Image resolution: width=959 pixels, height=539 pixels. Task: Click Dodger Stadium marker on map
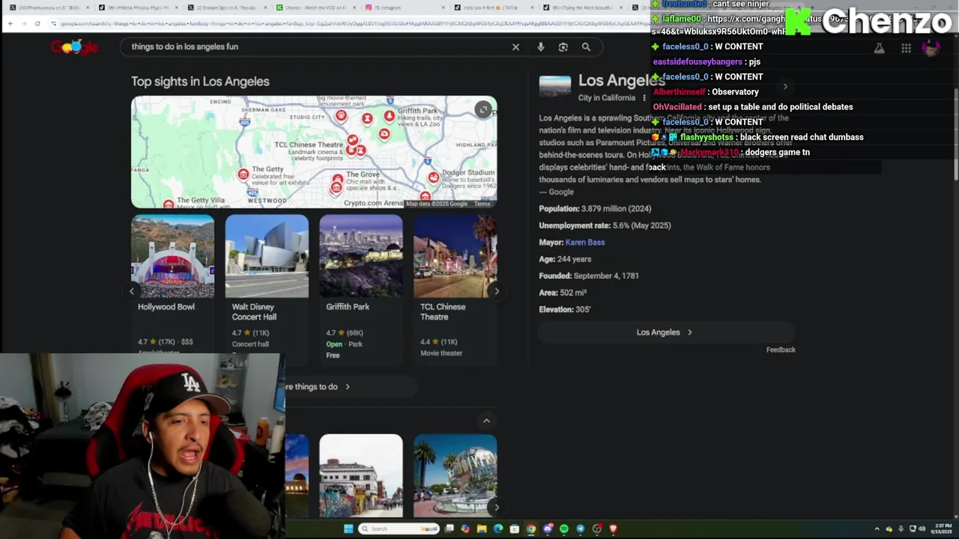click(x=434, y=177)
